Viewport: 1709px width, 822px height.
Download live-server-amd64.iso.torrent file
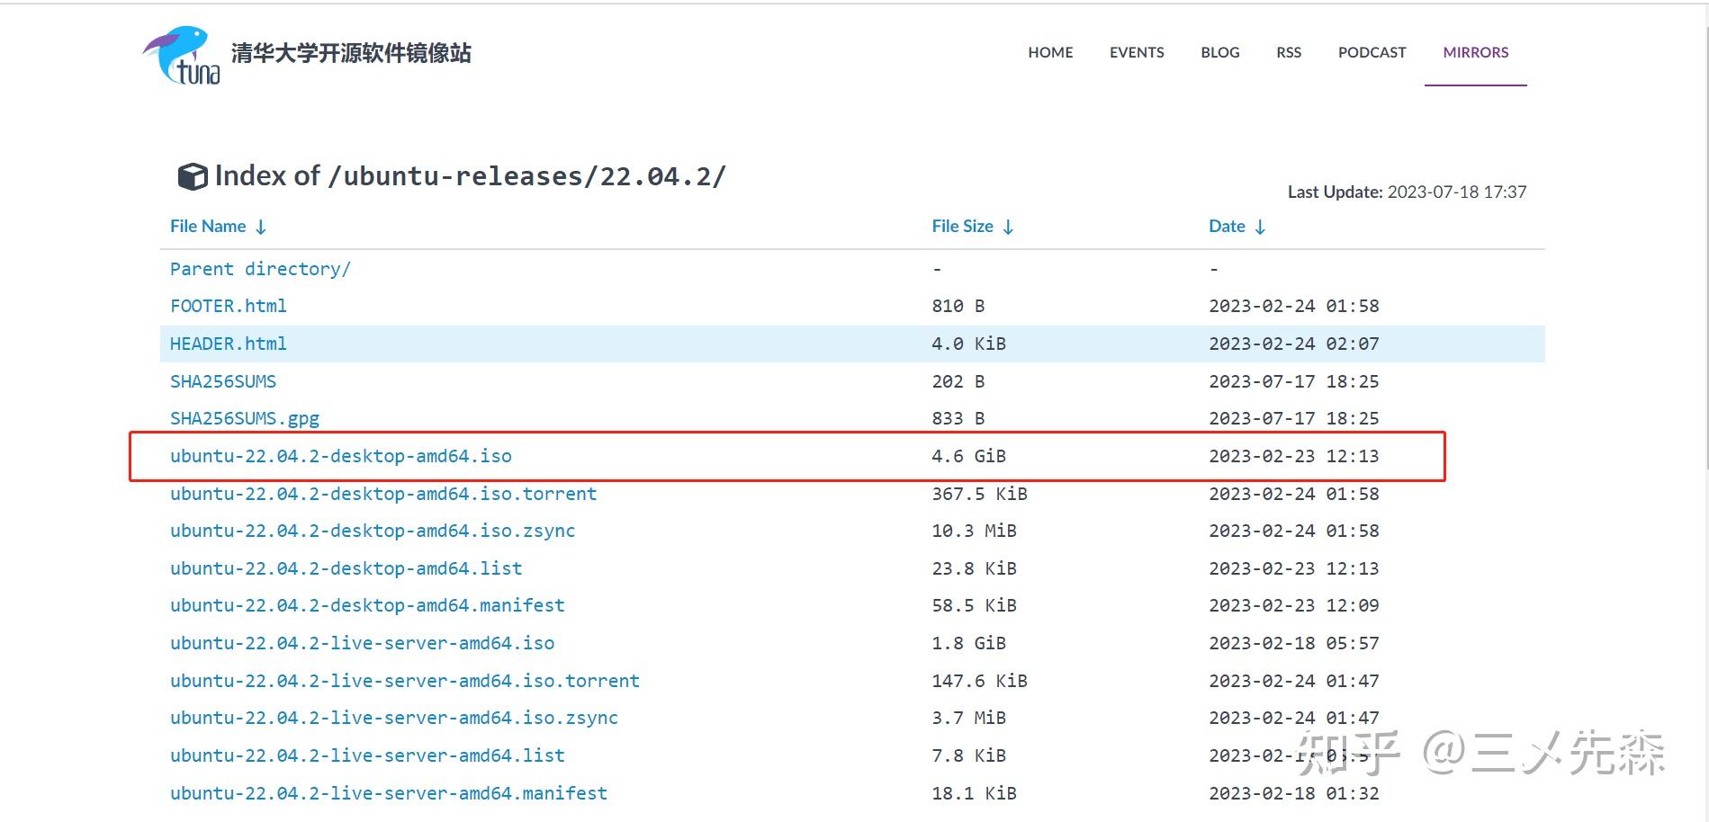(x=405, y=681)
